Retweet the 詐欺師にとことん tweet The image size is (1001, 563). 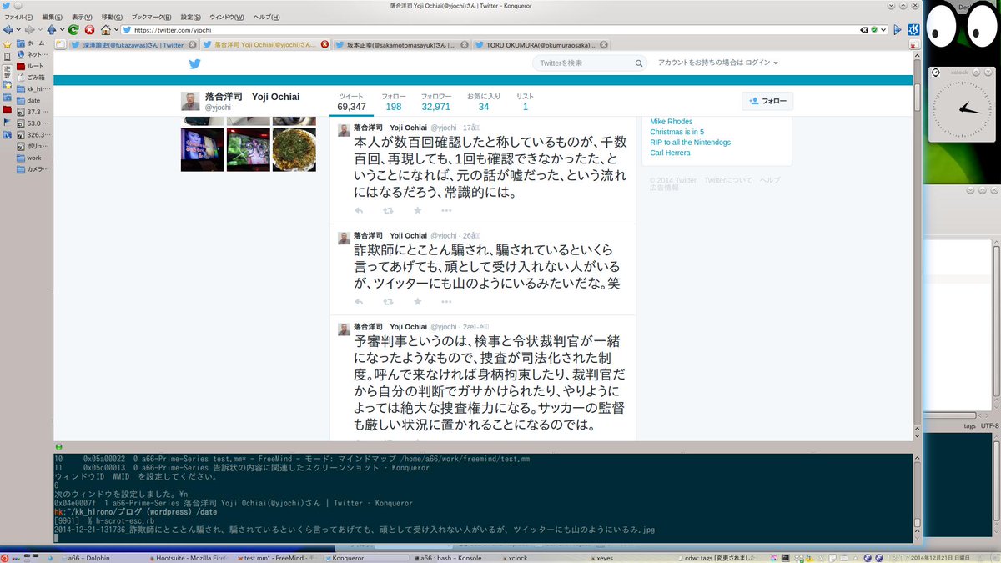pos(388,302)
